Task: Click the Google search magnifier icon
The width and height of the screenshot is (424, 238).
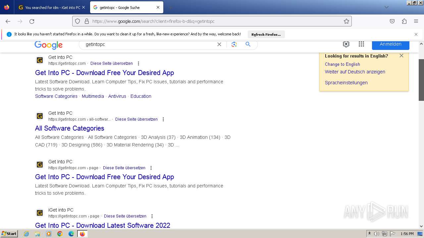Action: 248,44
